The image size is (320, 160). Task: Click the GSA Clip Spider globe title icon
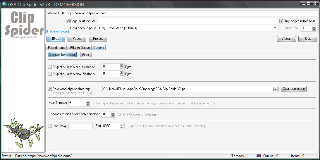click(x=4, y=4)
